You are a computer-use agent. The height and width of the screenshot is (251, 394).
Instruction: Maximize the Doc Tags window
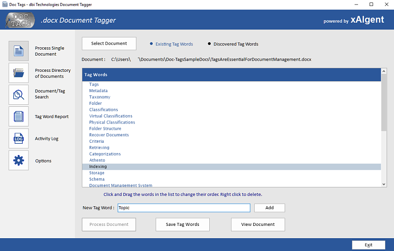tap(371, 4)
